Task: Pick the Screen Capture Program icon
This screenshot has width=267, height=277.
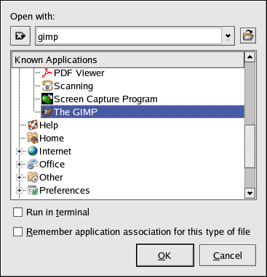Action: pos(47,99)
